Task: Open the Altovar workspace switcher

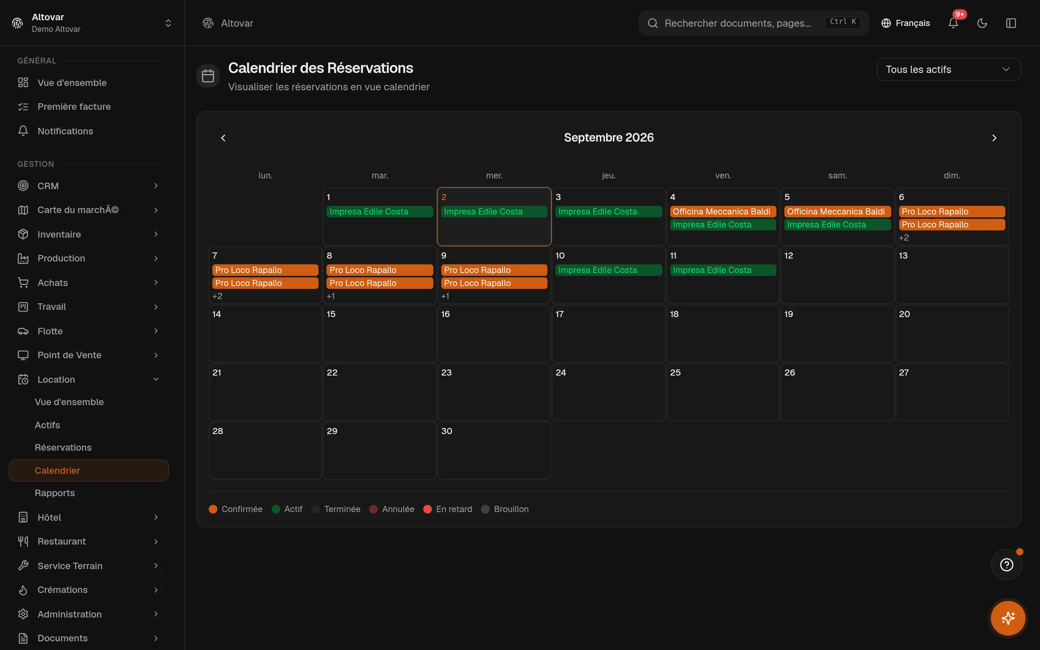Action: 92,23
